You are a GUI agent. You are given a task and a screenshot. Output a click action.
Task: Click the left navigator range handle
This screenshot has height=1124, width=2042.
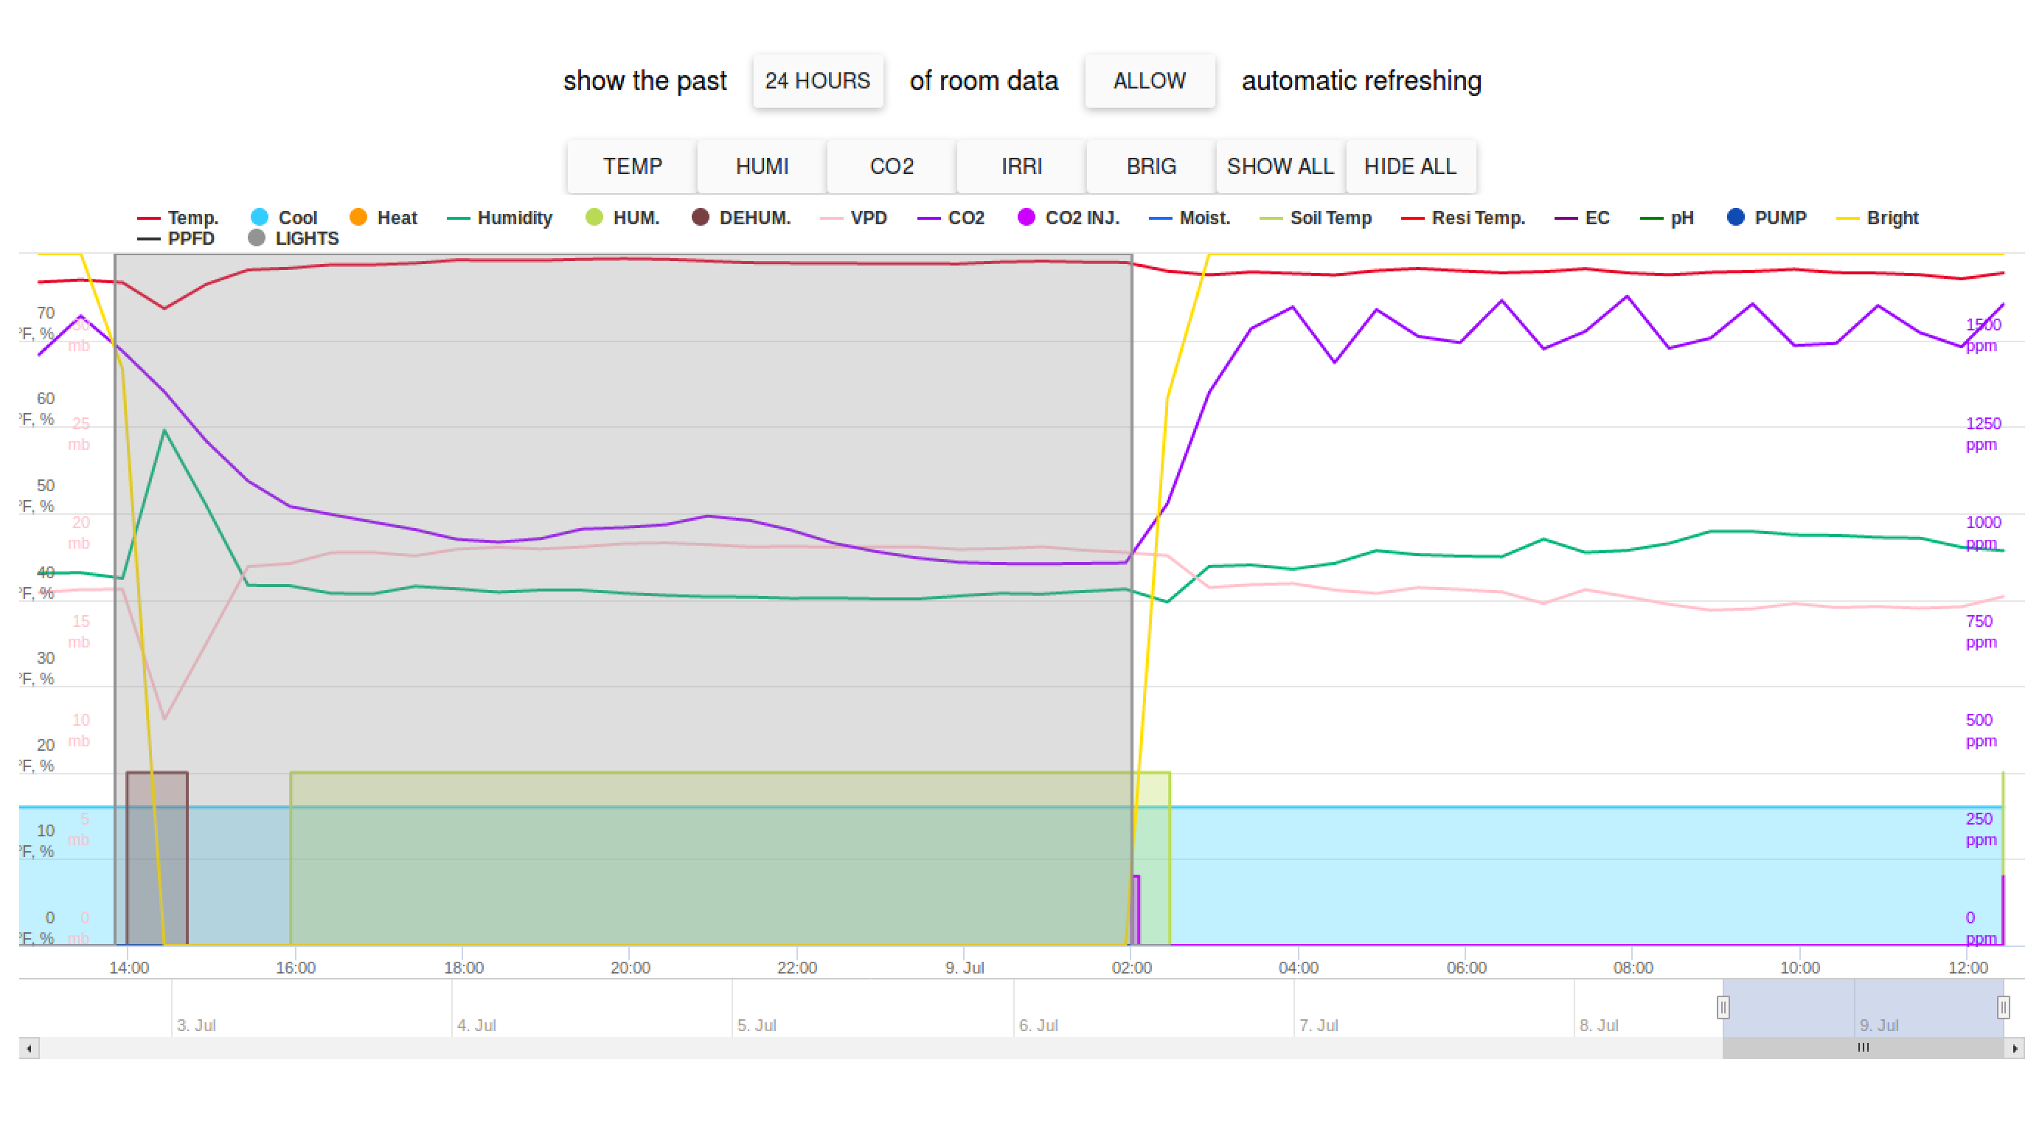pyautogui.click(x=1724, y=1007)
